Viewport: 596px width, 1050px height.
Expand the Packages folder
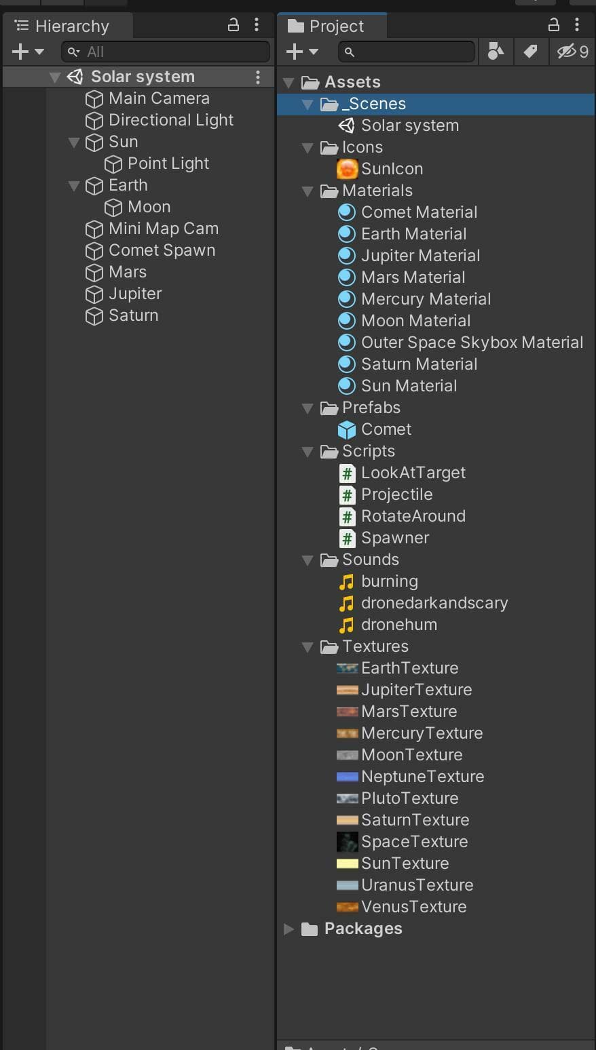point(289,929)
